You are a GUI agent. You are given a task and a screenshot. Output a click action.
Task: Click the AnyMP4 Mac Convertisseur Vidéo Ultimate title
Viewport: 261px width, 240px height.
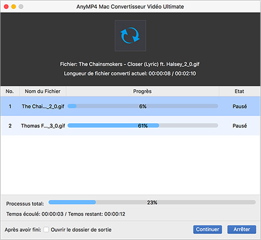click(130, 7)
